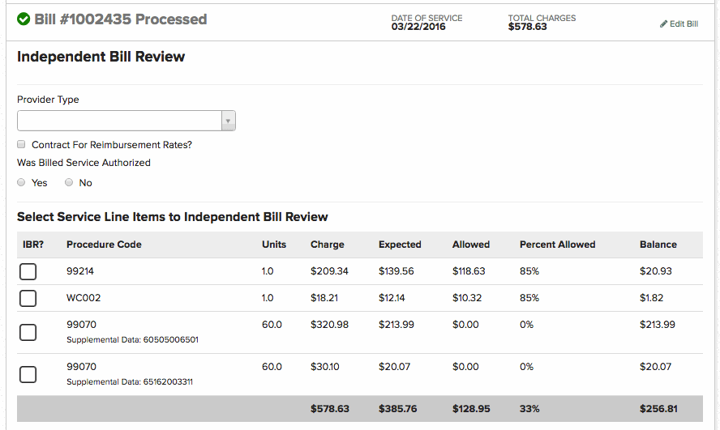720x430 pixels.
Task: Click the Percent Allowed column header
Action: pos(557,245)
